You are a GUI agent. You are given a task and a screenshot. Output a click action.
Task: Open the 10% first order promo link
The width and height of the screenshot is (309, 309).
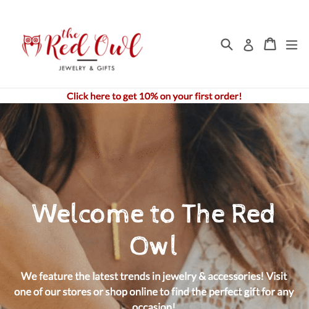(x=154, y=96)
